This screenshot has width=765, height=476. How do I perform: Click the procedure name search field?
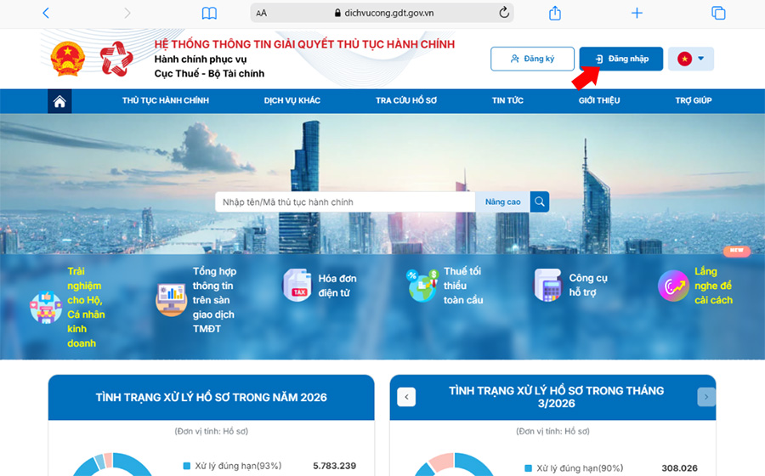coord(344,201)
